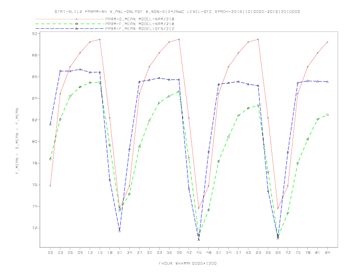Viewport: 357px width, 275px height.
Task: Click x-axis forecast hour label 24
Action: pyautogui.click(x=129, y=253)
